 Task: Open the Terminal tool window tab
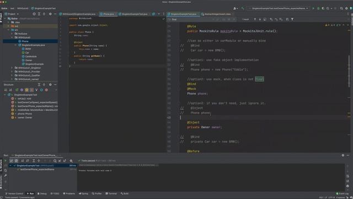pyautogui.click(x=111, y=193)
